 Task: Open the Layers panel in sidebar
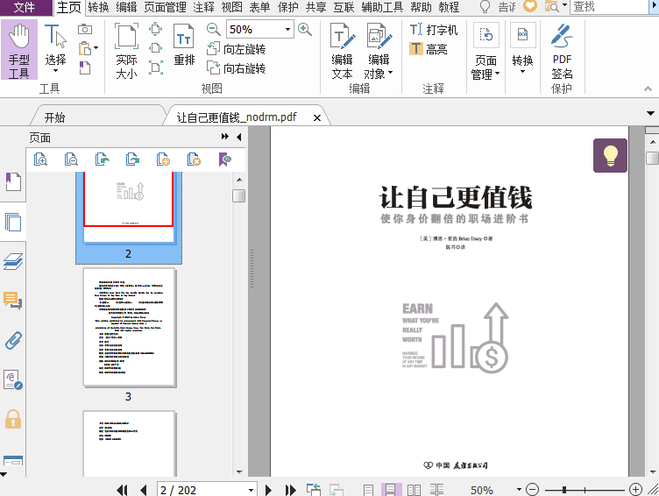pos(13,261)
